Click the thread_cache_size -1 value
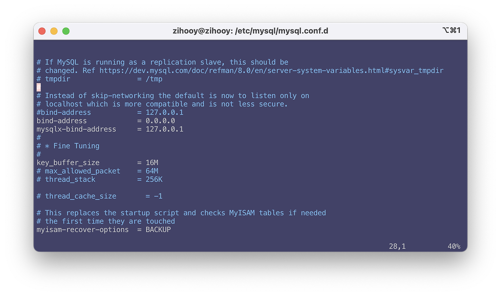The image size is (501, 296). 158,196
